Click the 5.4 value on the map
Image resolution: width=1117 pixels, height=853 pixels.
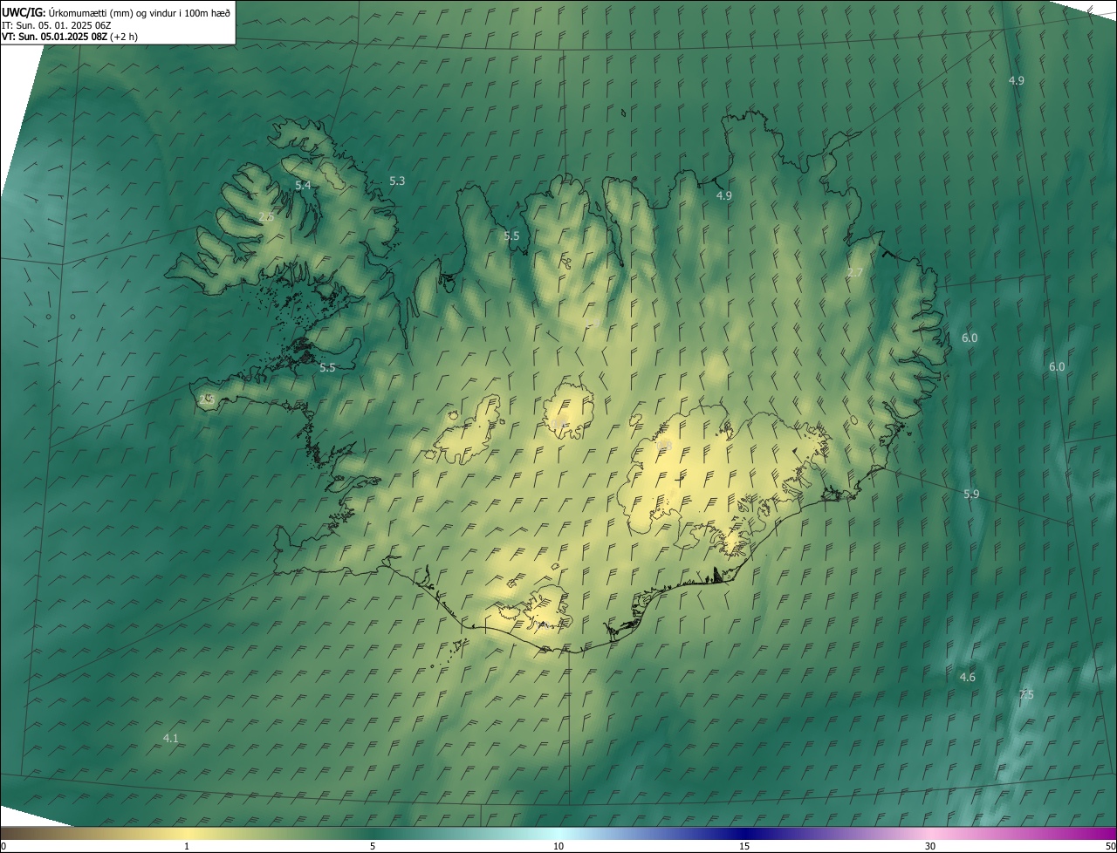tap(303, 185)
